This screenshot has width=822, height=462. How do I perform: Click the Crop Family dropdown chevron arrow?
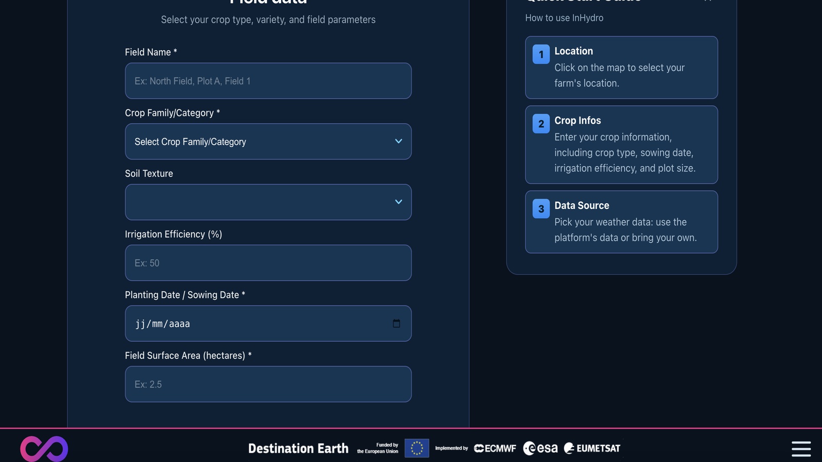(x=398, y=141)
